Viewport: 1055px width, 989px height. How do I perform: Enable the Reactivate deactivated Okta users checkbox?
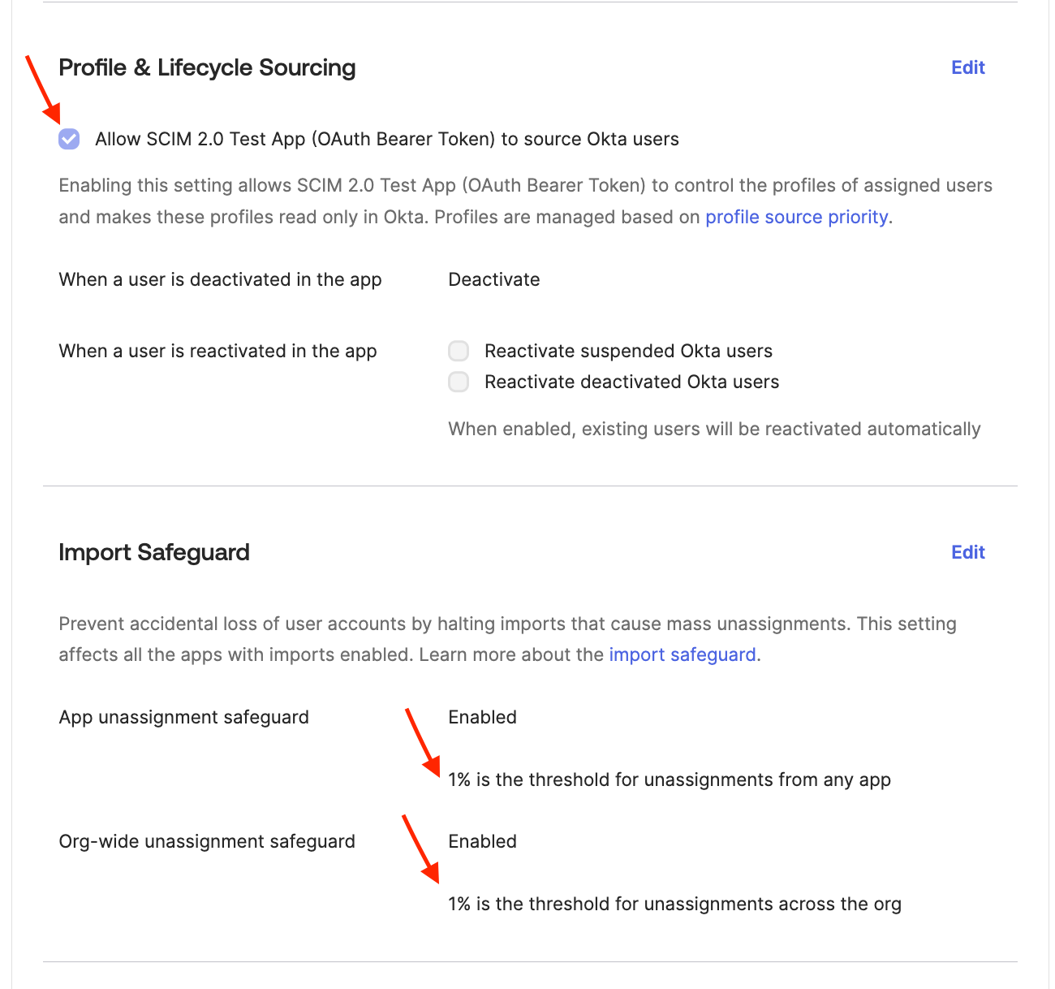coord(459,382)
